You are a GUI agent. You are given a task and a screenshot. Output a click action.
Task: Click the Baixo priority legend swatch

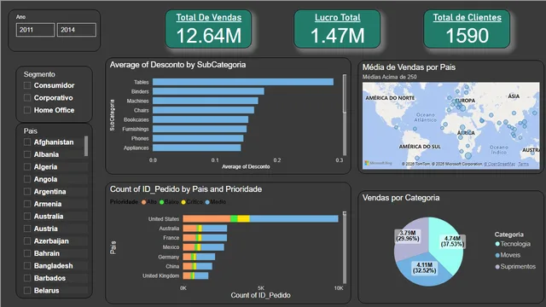(x=161, y=202)
